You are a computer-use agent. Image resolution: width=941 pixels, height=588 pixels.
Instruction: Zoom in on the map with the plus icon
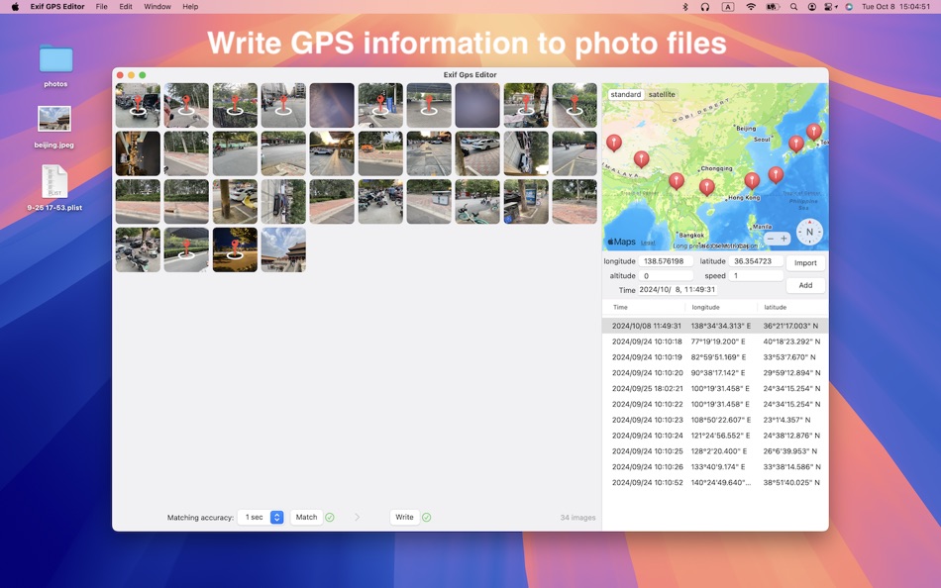(784, 239)
